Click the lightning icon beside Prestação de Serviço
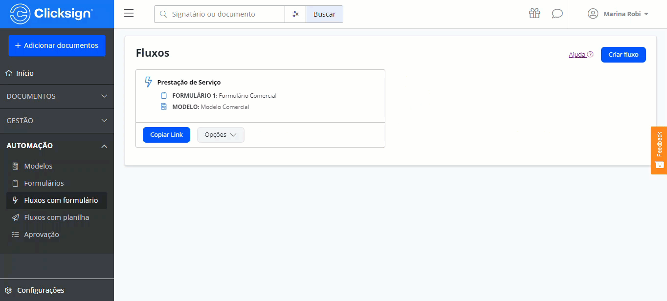The width and height of the screenshot is (667, 301). (148, 82)
